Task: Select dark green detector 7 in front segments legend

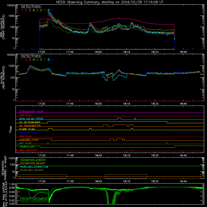Action: [45, 10]
